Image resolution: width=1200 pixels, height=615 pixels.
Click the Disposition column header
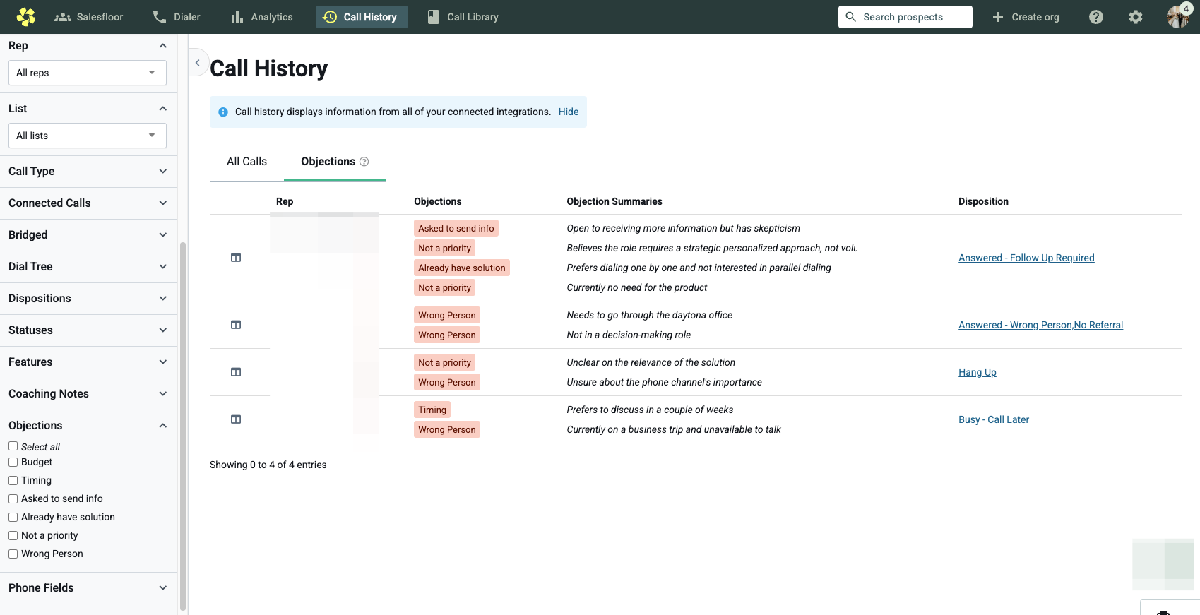(983, 201)
